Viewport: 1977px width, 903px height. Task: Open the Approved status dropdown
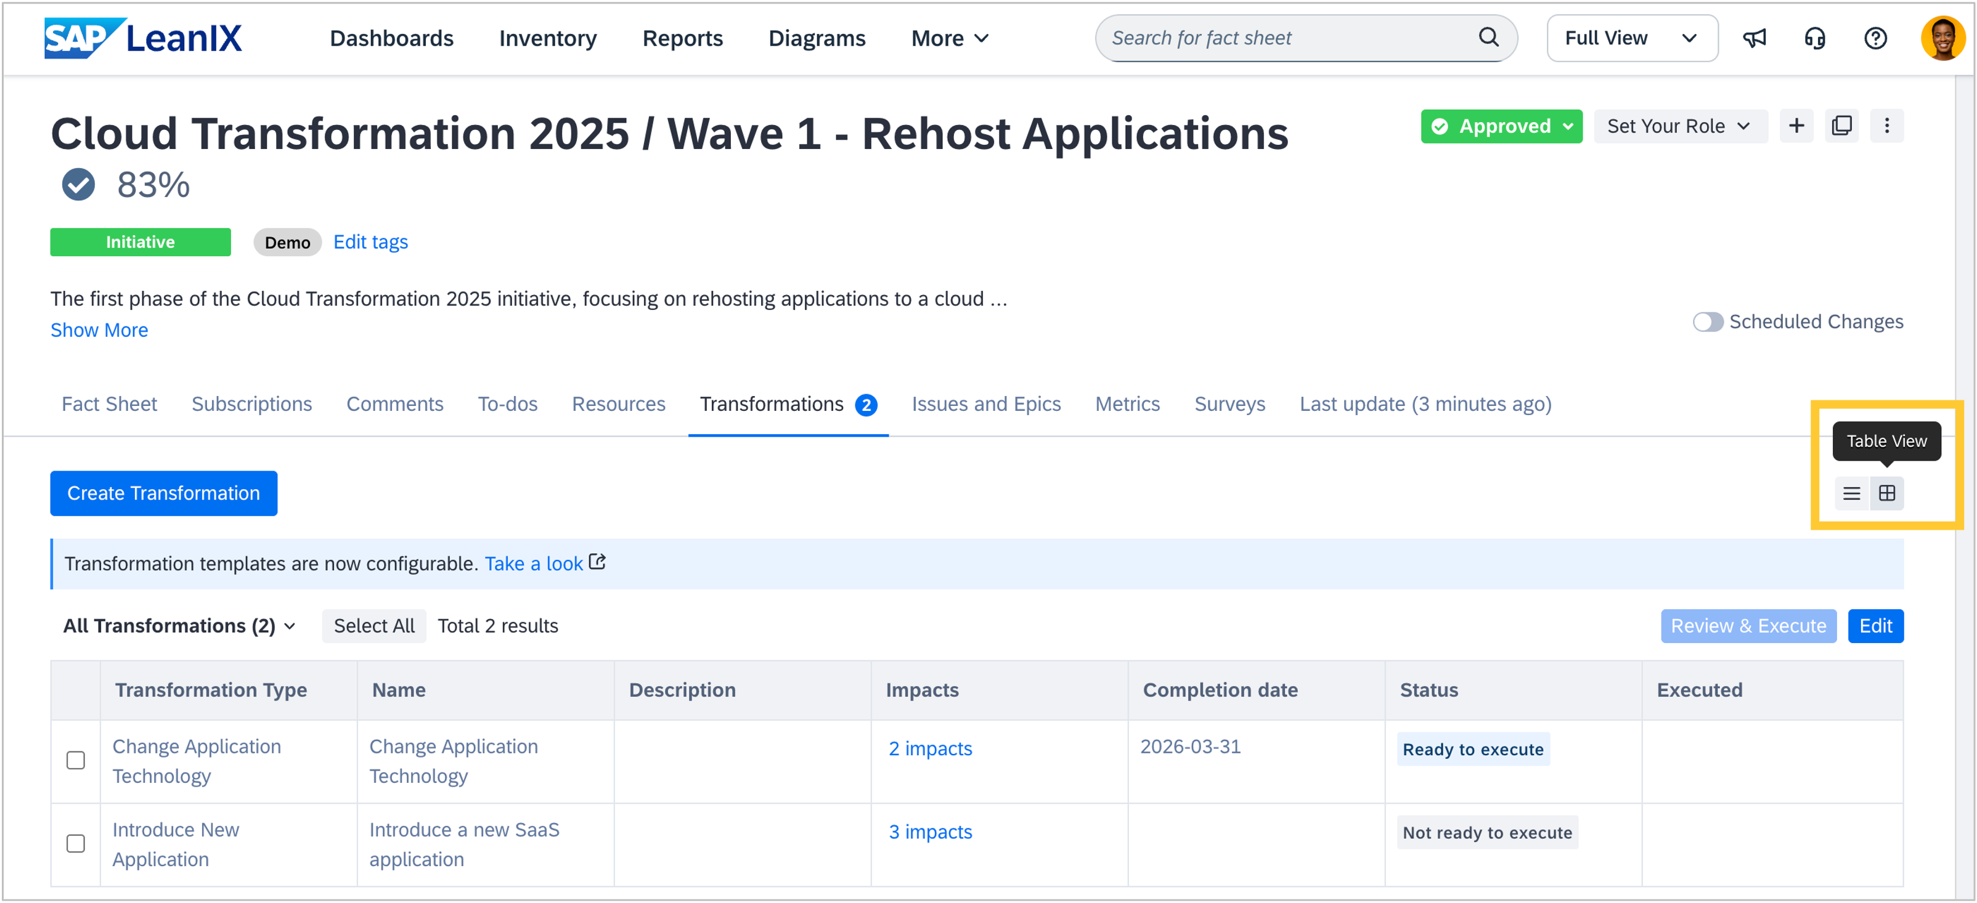point(1501,126)
